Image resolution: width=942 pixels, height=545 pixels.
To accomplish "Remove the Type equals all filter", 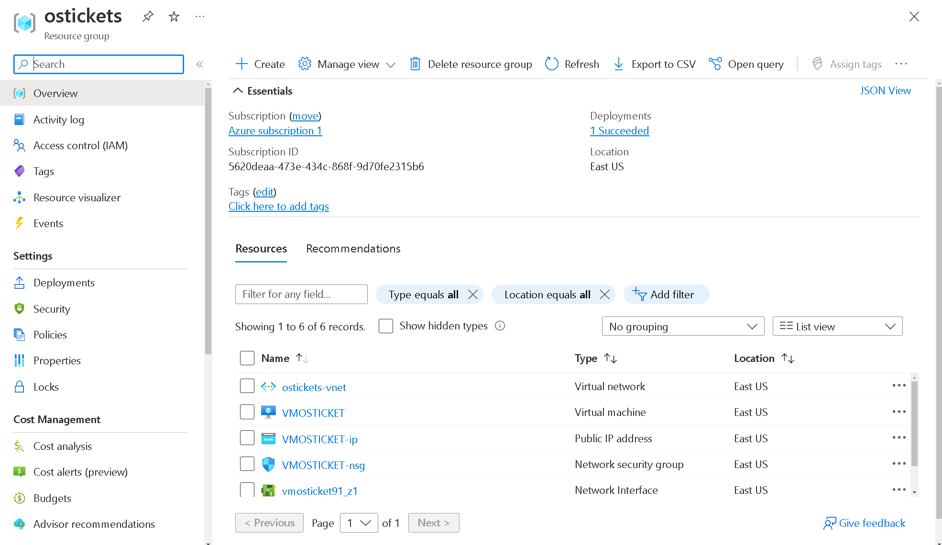I will 473,294.
